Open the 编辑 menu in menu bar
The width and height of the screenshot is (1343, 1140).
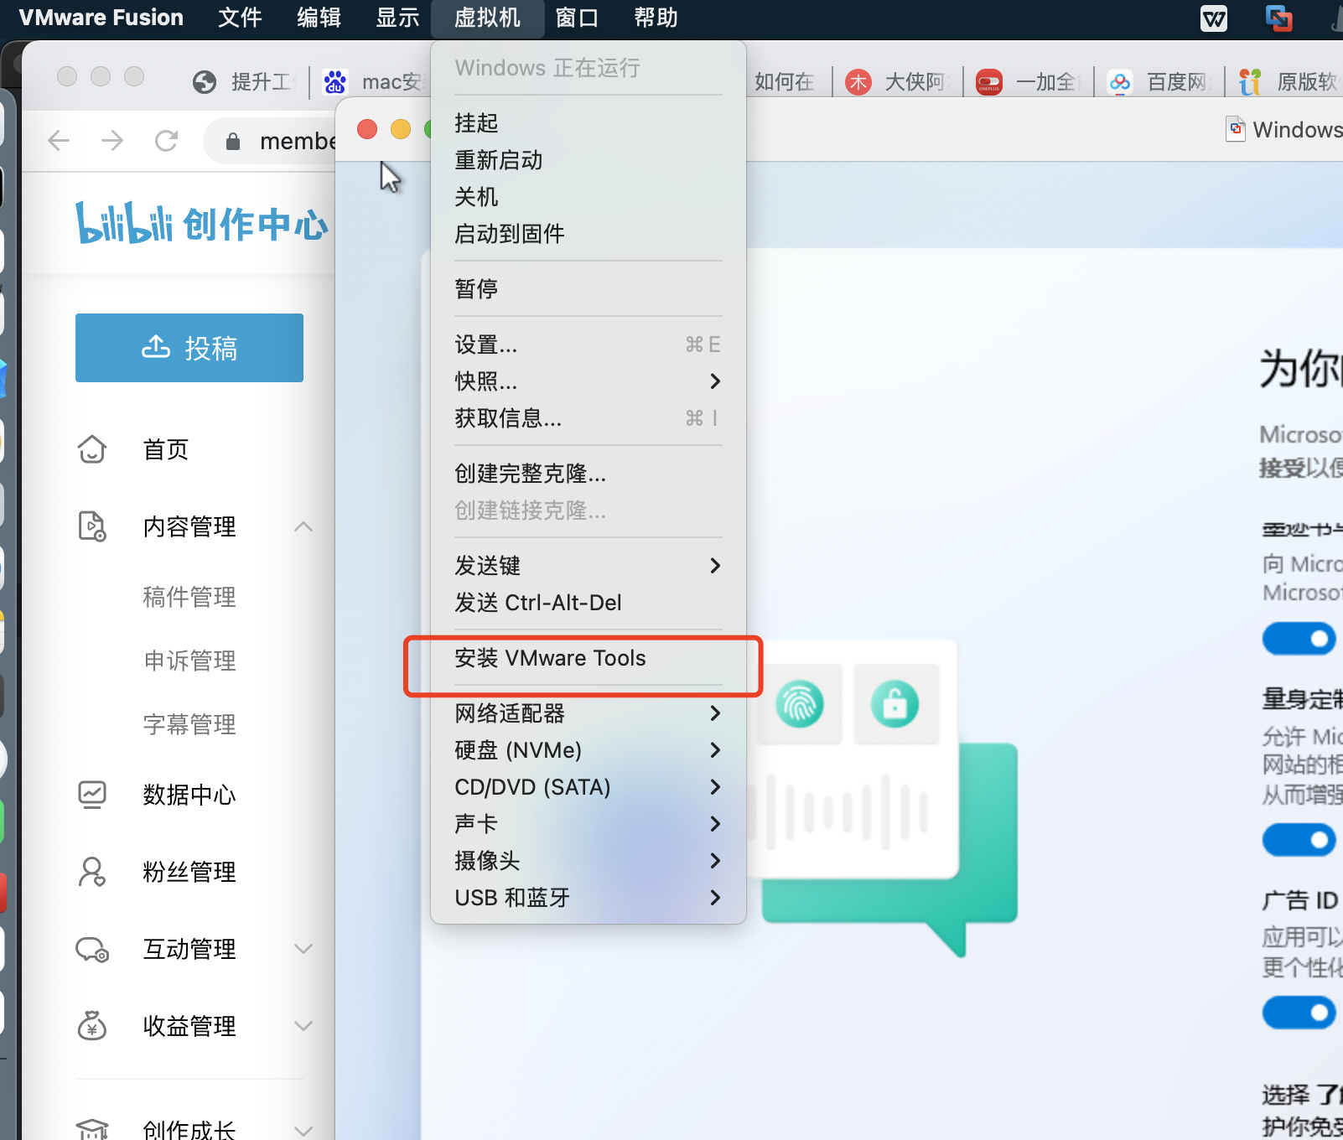(319, 18)
